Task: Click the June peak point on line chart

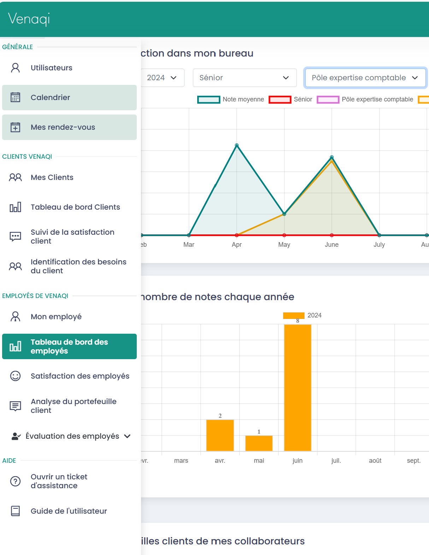Action: point(331,157)
